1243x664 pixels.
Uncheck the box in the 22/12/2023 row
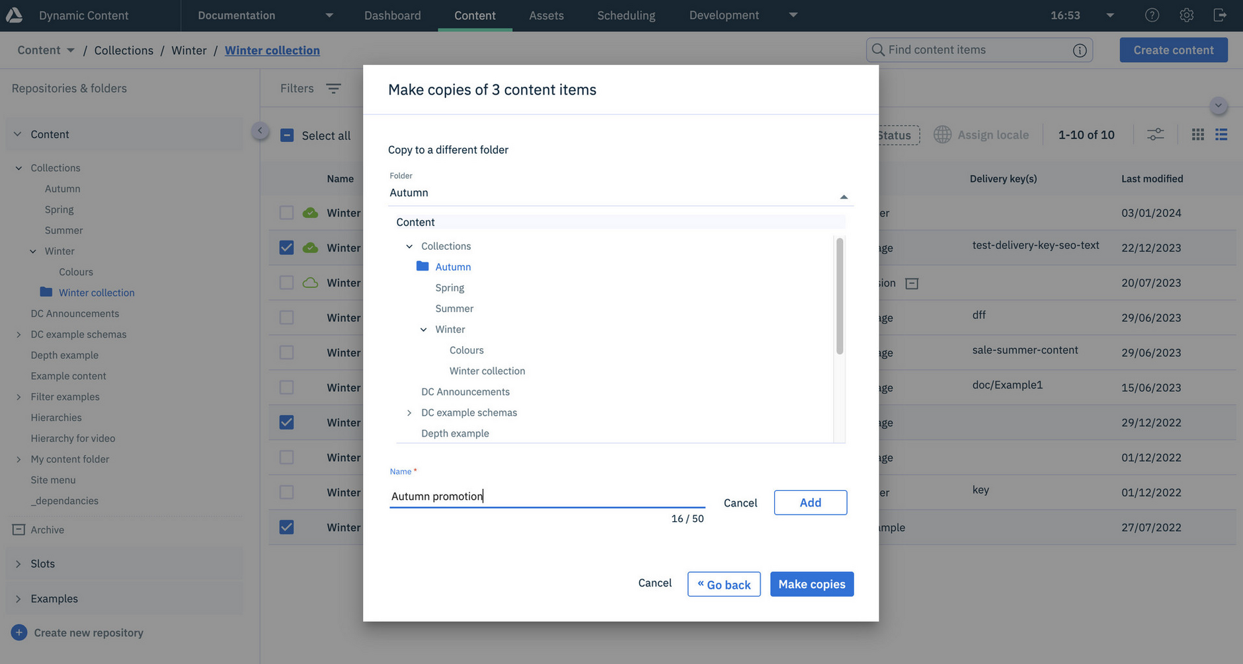tap(286, 248)
